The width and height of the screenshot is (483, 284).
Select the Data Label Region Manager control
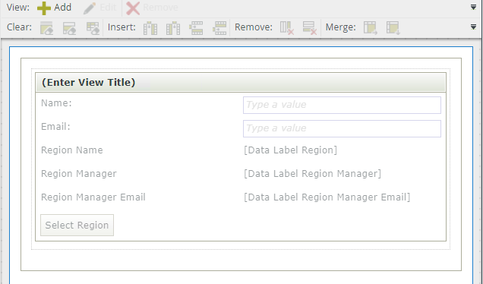pyautogui.click(x=312, y=174)
